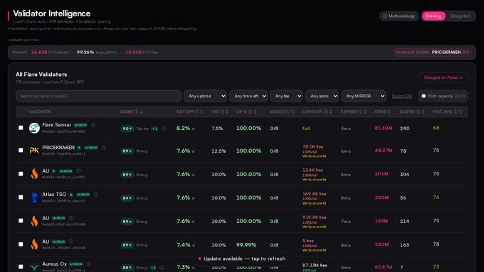484x272 pixels.
Task: Click the Atlas TSO blue logo
Action: click(x=34, y=197)
